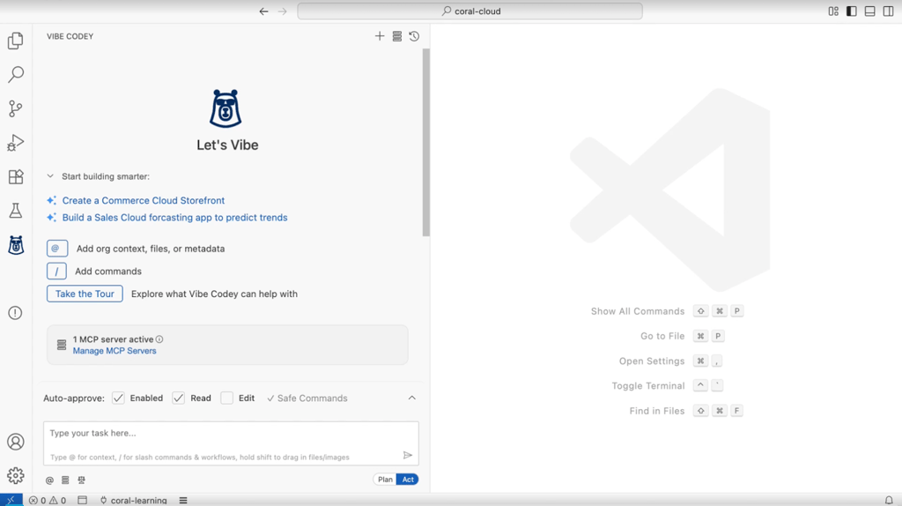
Task: Switch to Act mode
Action: pos(408,480)
